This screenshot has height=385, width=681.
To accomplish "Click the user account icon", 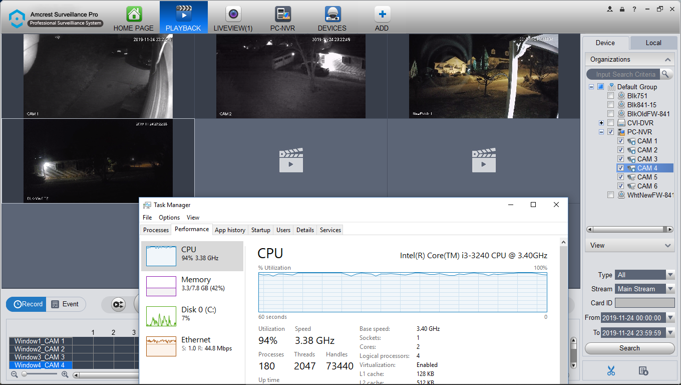I will (610, 9).
